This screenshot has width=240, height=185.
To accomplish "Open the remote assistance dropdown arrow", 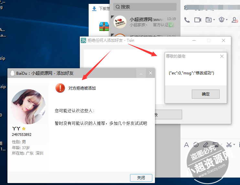I will point(227,20).
